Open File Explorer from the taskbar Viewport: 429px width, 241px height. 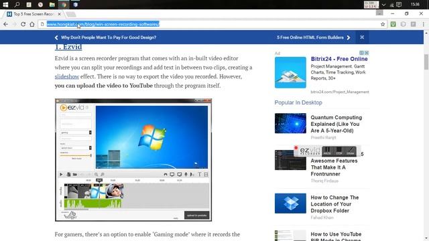tap(52, 5)
